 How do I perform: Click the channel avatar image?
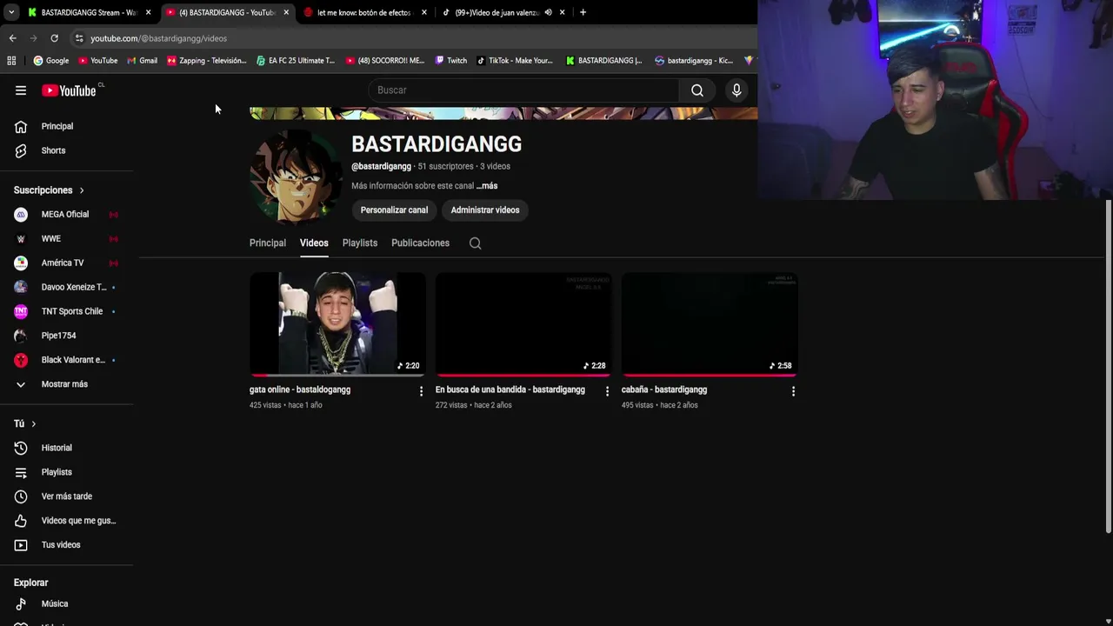coord(295,176)
